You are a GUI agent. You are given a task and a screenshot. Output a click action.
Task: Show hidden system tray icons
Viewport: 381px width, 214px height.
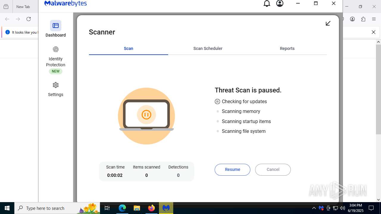(x=314, y=208)
